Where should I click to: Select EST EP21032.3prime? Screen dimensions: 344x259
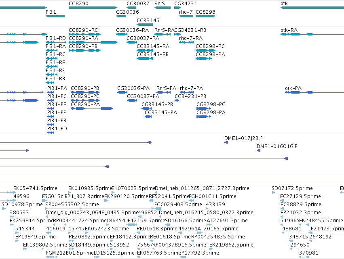pos(282,217)
